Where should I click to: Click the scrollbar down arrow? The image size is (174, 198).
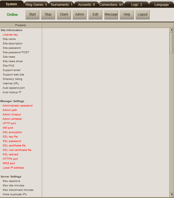pos(171,194)
